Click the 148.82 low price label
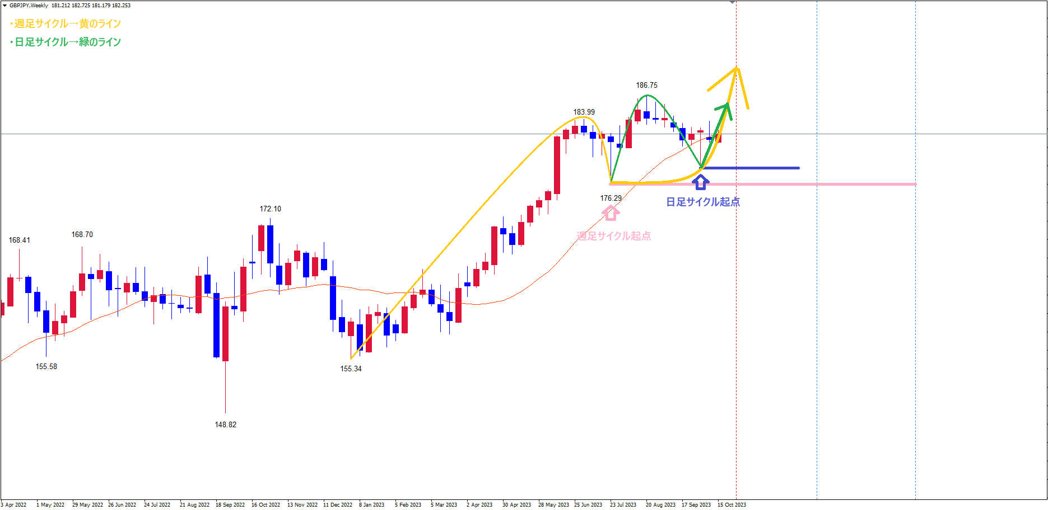Viewport: 1048px width, 510px height. [x=225, y=425]
